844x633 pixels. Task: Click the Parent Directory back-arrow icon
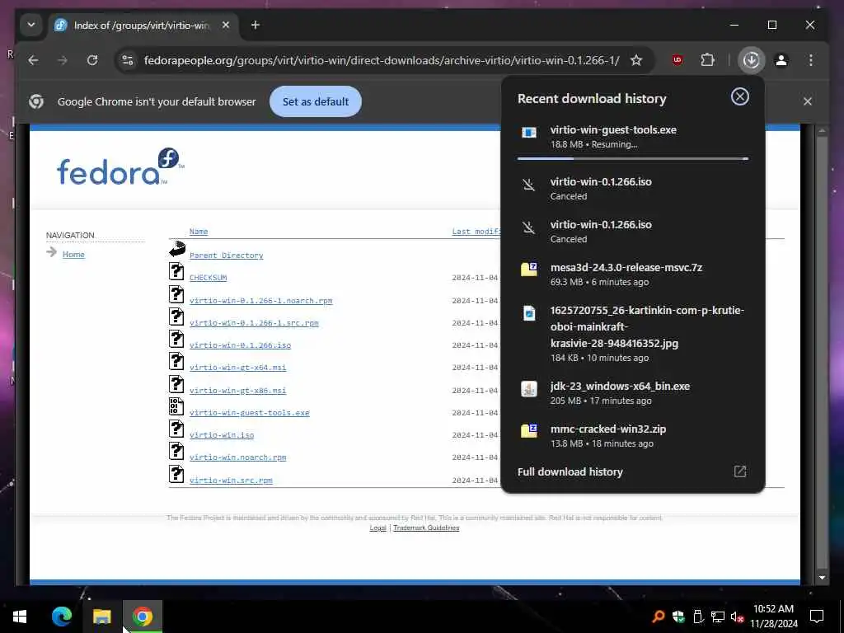point(177,249)
